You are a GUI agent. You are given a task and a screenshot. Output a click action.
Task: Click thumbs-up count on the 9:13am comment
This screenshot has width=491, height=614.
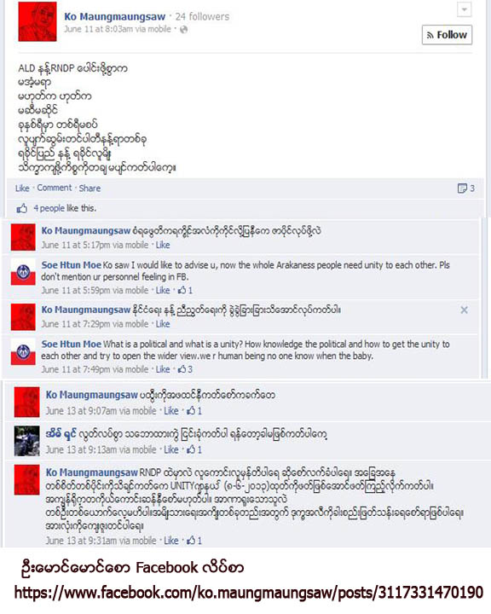pos(194,449)
